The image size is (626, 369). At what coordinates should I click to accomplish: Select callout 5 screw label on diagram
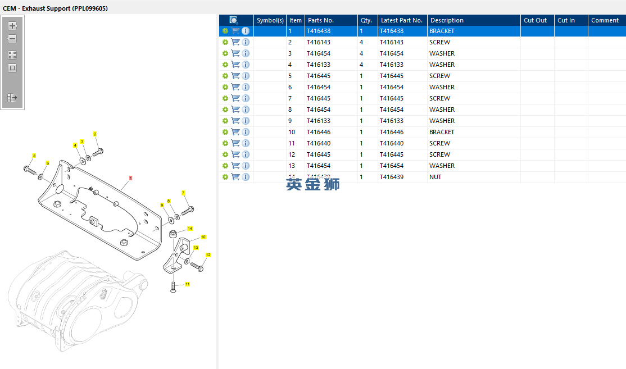tap(34, 156)
